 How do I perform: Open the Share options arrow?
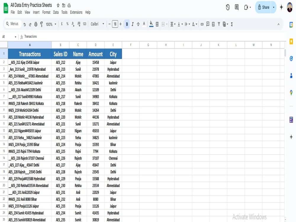(x=274, y=7)
